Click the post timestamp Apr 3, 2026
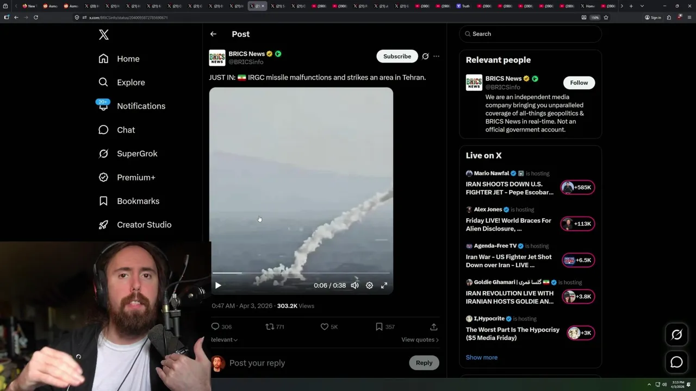The height and width of the screenshot is (391, 696). 242,306
